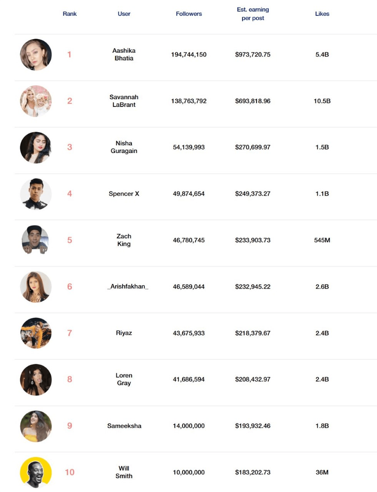Click the Spencer X avatar
This screenshot has width=377, height=492.
pos(36,194)
